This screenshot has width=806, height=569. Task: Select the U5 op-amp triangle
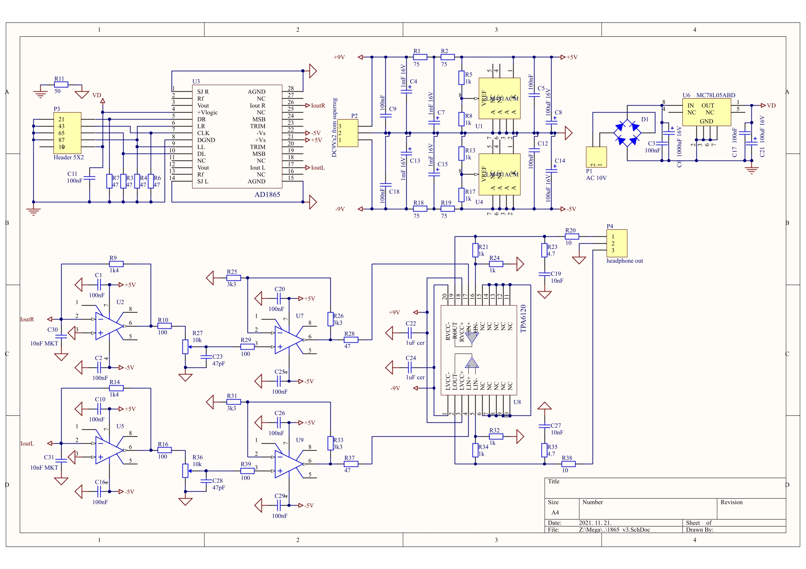[109, 450]
